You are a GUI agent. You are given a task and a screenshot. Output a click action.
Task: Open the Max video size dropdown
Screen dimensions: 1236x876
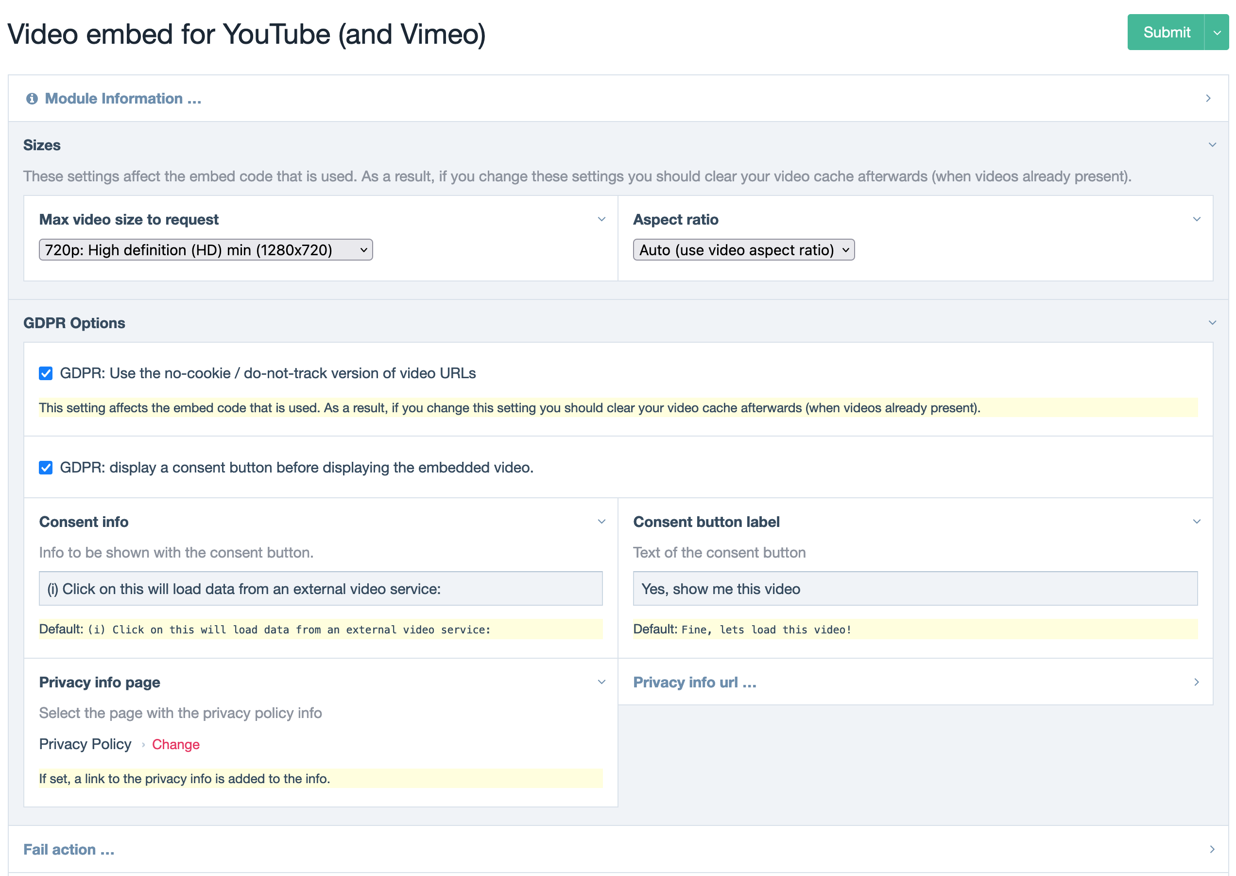(206, 250)
